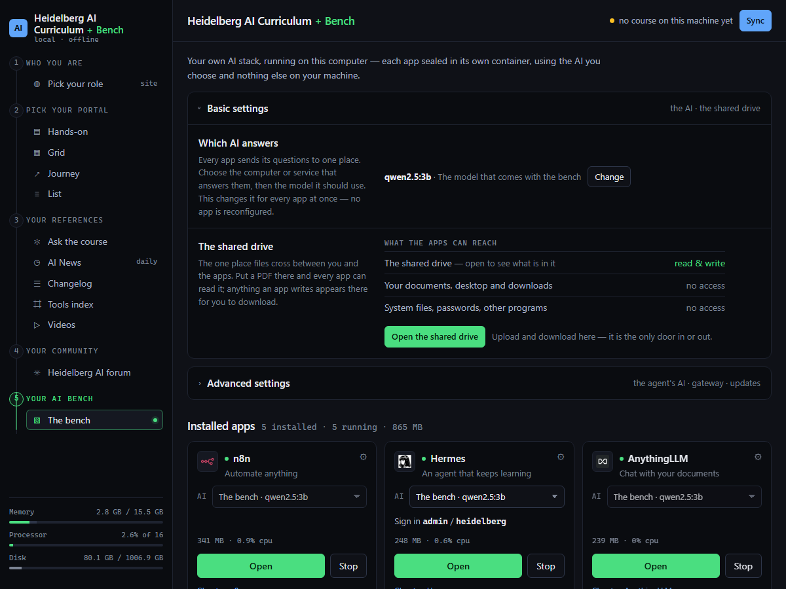Click step 5 circle marker
Screen dimensions: 786x589
click(x=16, y=398)
